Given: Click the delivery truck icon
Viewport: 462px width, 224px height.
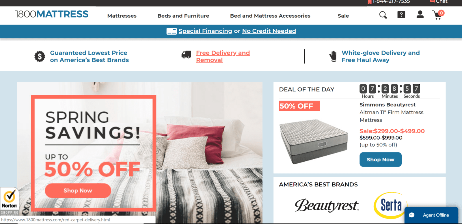Looking at the screenshot, I should 186,55.
